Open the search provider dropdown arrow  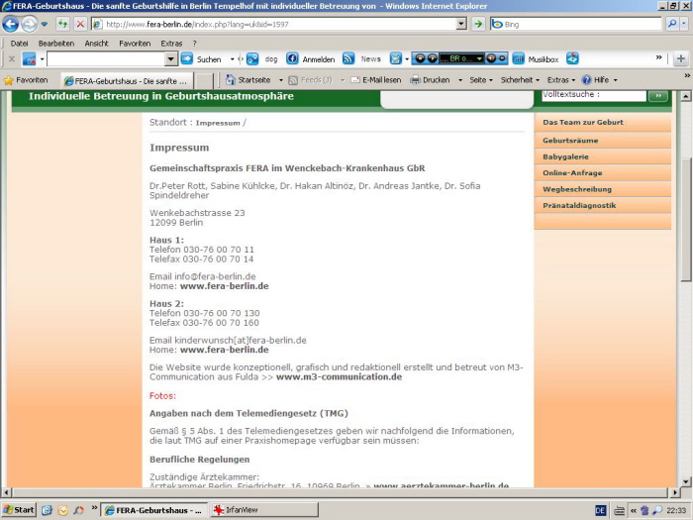pos(684,24)
